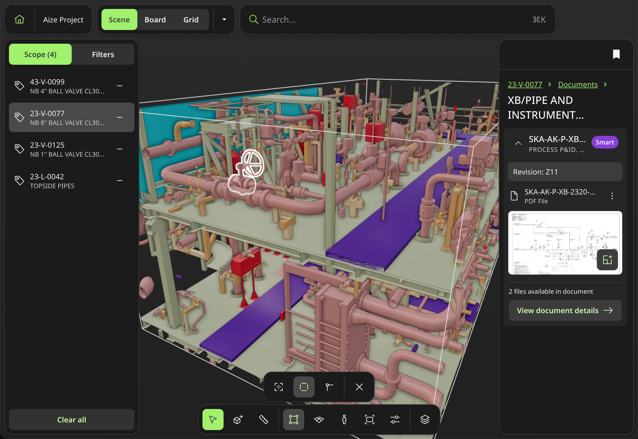The image size is (638, 439).
Task: Follow the 23-V-0077 breadcrumb link
Action: [525, 84]
